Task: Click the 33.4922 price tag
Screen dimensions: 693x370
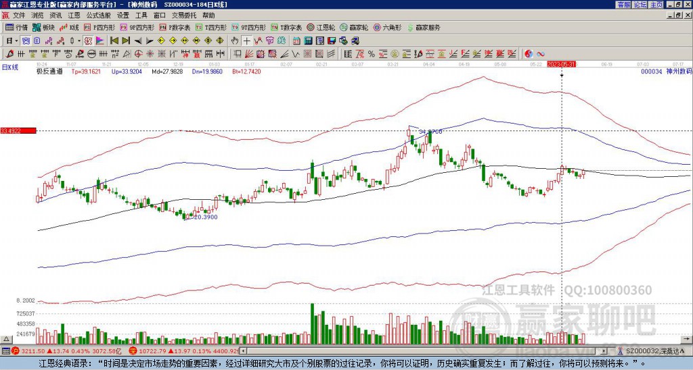Action: pyautogui.click(x=18, y=130)
